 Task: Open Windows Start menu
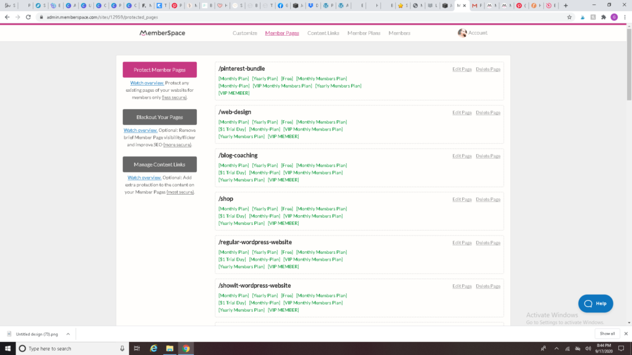tap(7, 349)
